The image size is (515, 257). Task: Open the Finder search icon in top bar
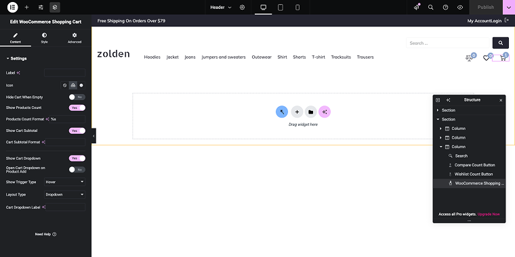(430, 7)
